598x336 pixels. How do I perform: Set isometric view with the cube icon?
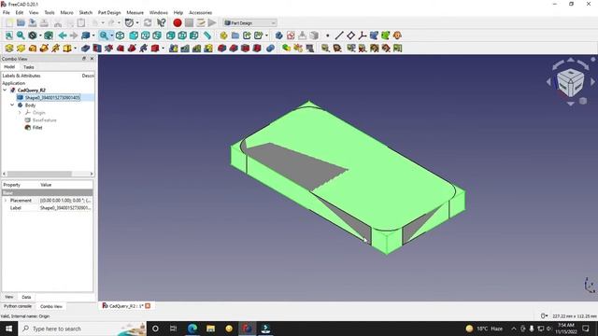120,35
